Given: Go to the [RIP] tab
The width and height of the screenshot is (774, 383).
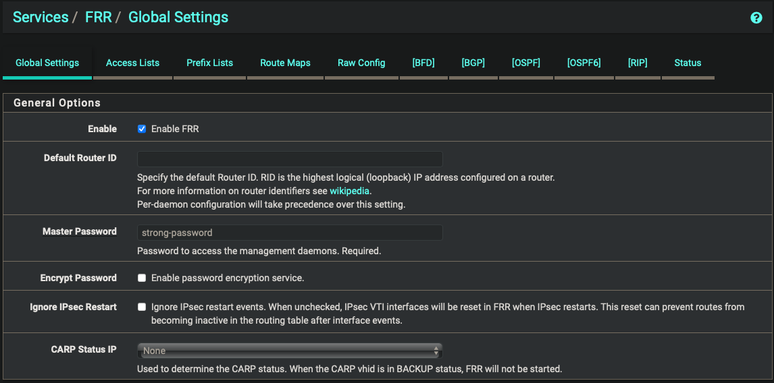Looking at the screenshot, I should [x=637, y=63].
